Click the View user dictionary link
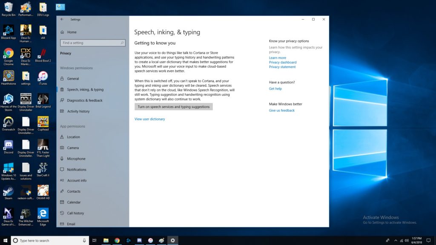The height and width of the screenshot is (245, 436). (149, 119)
